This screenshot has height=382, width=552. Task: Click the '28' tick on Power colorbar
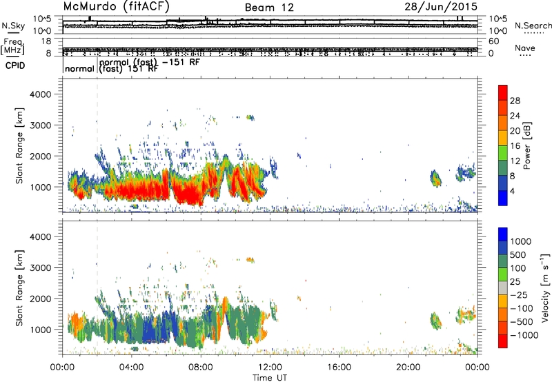click(x=515, y=101)
